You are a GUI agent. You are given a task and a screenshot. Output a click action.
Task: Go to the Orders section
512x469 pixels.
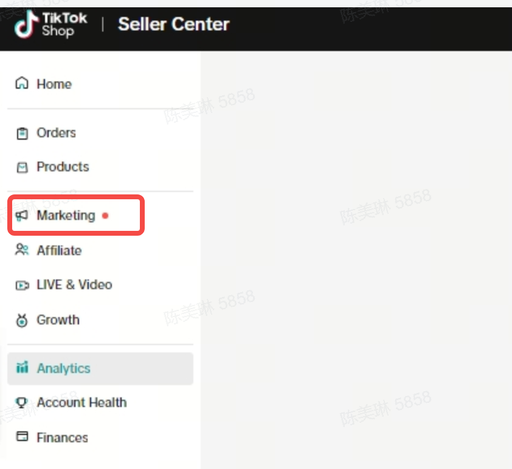click(x=56, y=133)
